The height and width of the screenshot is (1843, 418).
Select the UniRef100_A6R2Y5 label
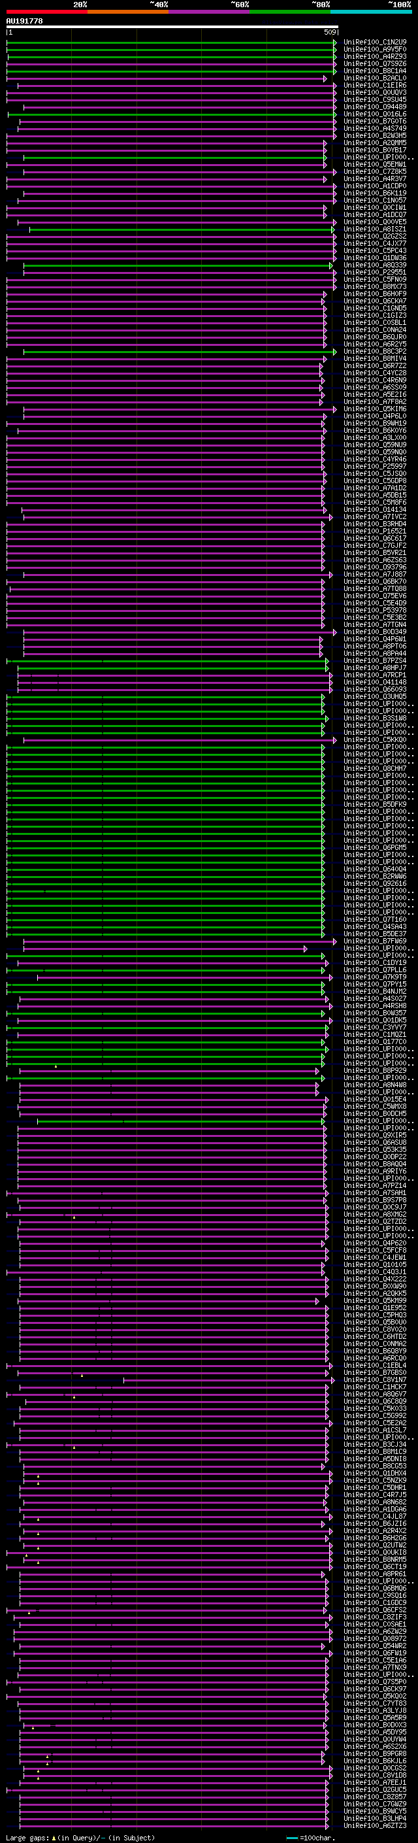pos(375,344)
